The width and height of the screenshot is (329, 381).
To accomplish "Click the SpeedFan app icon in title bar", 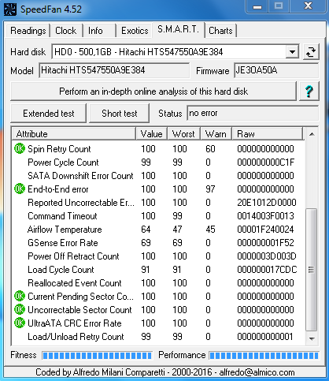I will tap(10, 9).
